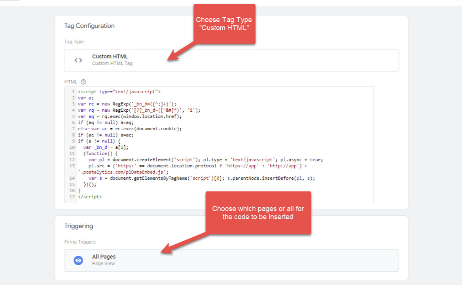Click the "var _bn_d = a[1];" line
This screenshot has width=462, height=285.
106,147
